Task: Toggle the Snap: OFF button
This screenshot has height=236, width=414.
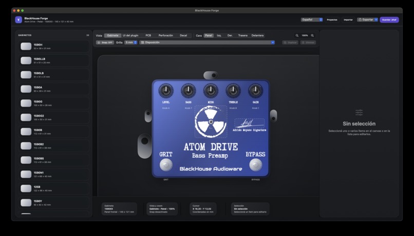Action: 105,42
